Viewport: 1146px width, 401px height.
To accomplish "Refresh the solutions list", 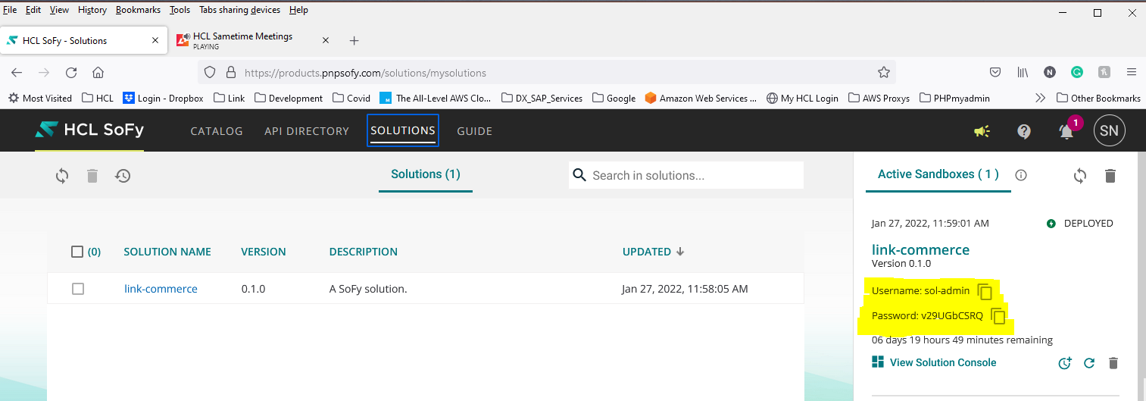I will [62, 176].
